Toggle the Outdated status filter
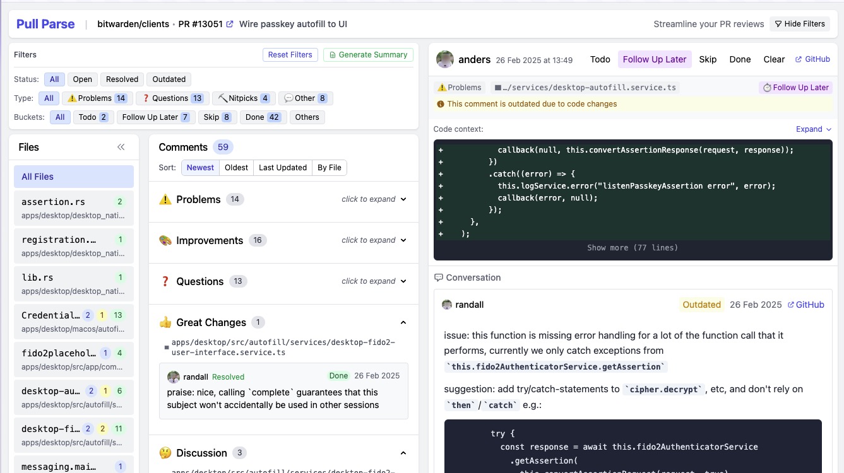This screenshot has width=844, height=473. (x=169, y=79)
